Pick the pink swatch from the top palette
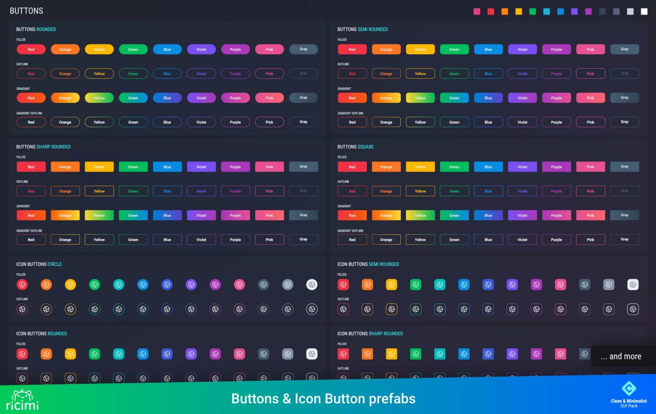 pos(477,11)
